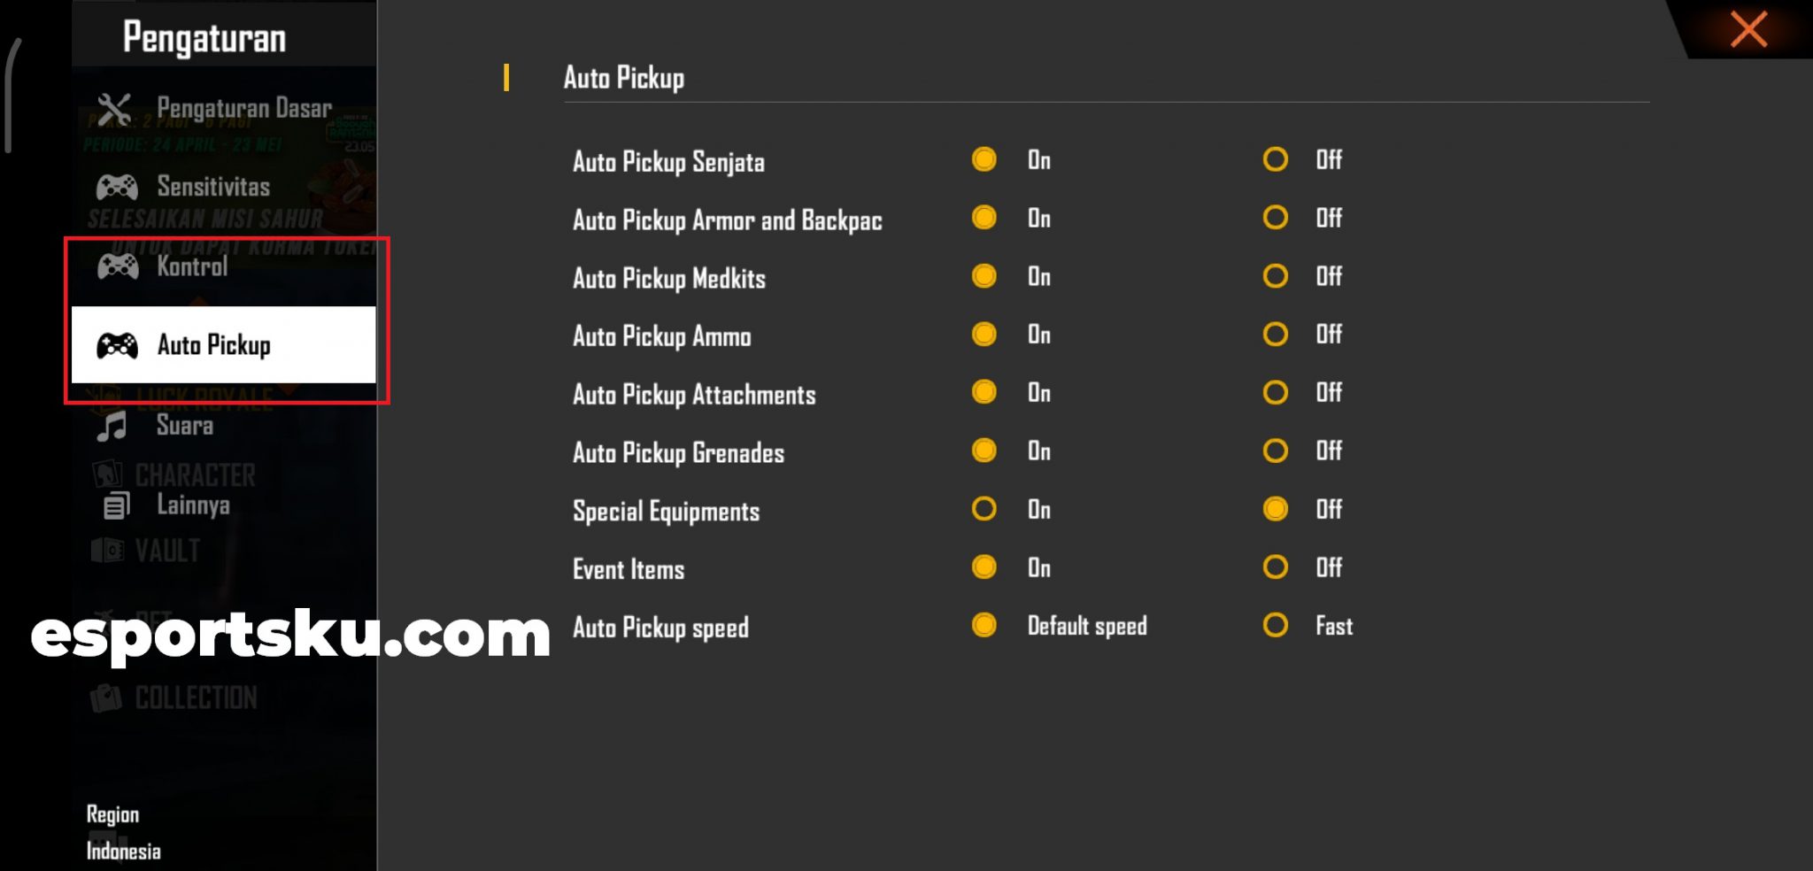
Task: Open the VAULT section icon
Action: (x=106, y=551)
